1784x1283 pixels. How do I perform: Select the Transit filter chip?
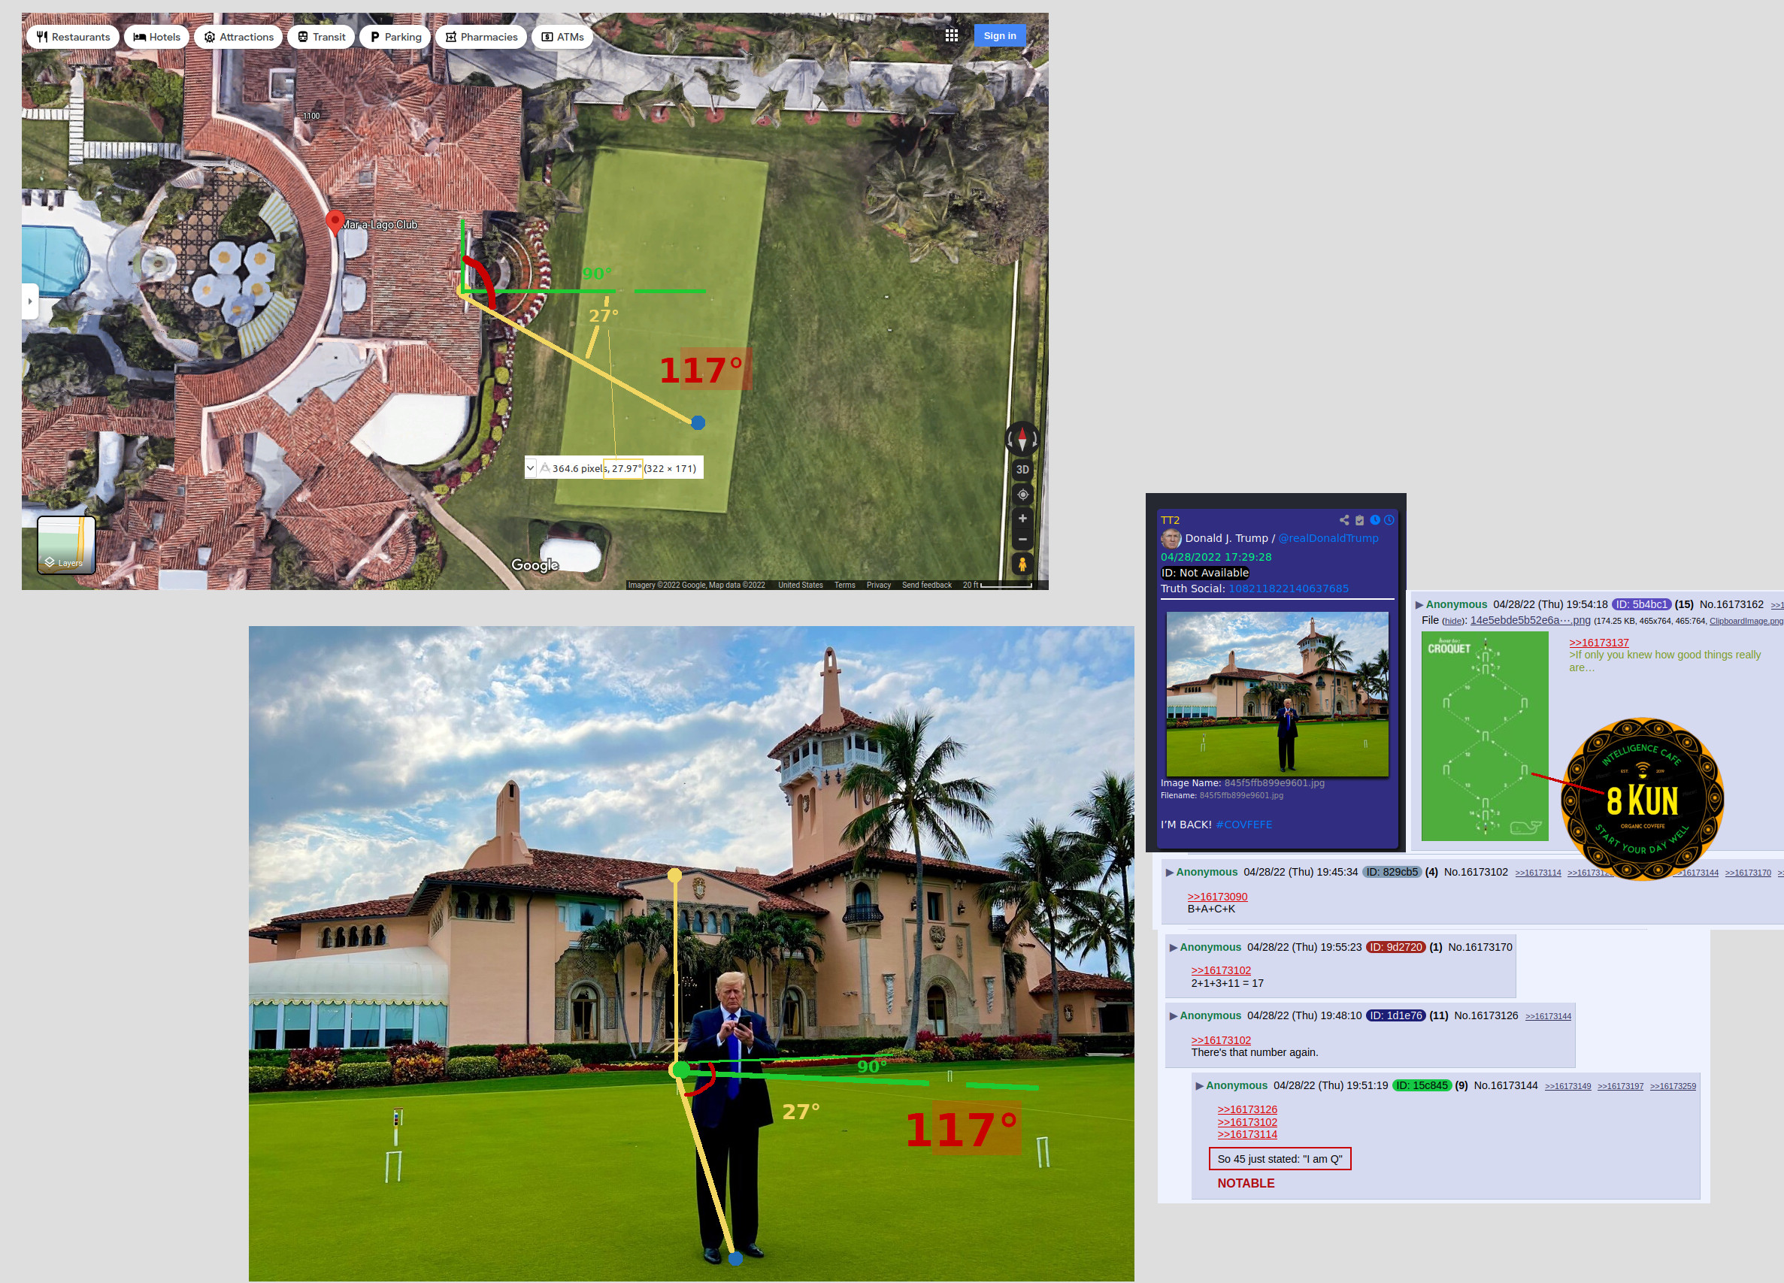pyautogui.click(x=321, y=37)
